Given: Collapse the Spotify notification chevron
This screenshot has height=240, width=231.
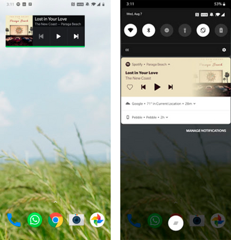Looking at the screenshot, I should click(x=169, y=64).
